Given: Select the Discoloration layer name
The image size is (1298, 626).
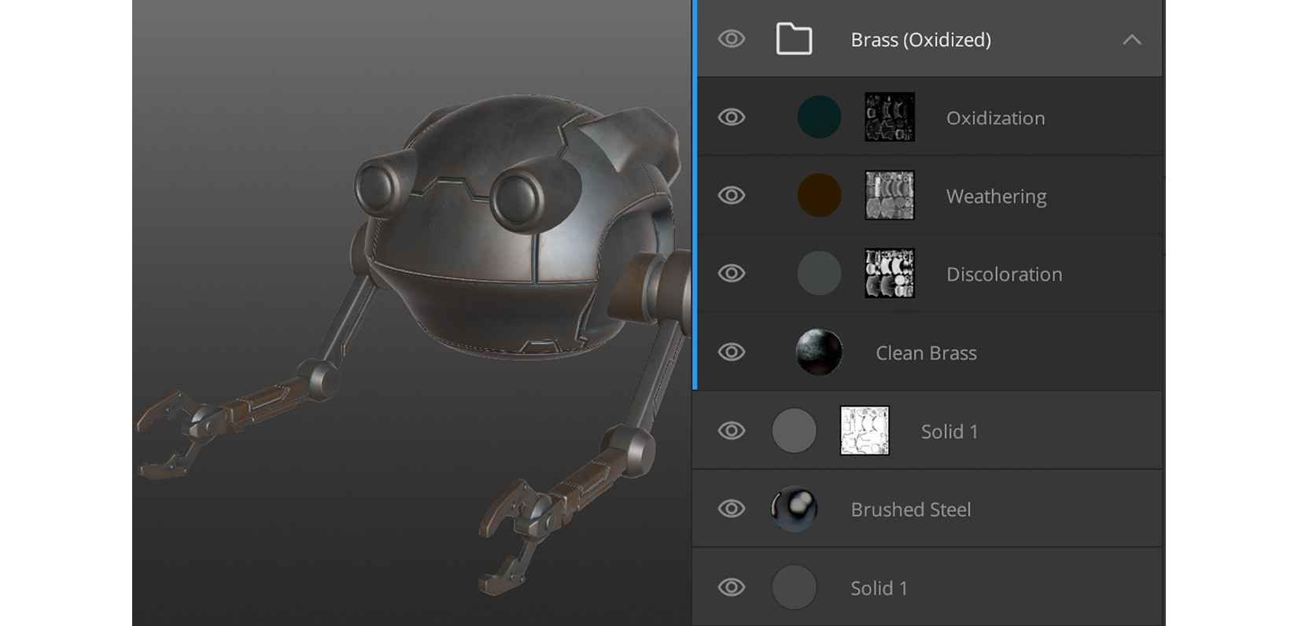Looking at the screenshot, I should tap(1004, 274).
